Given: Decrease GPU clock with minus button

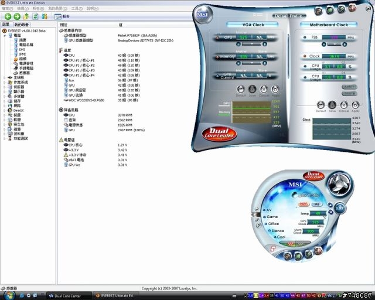Looking at the screenshot, I should (x=238, y=45).
